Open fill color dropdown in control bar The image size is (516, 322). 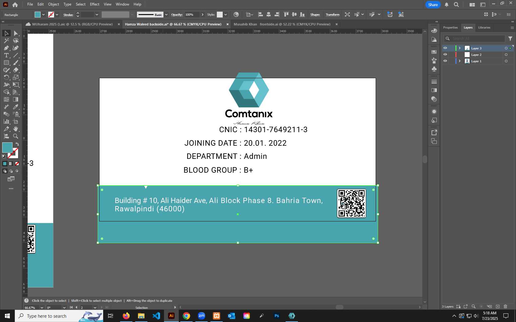pos(43,14)
